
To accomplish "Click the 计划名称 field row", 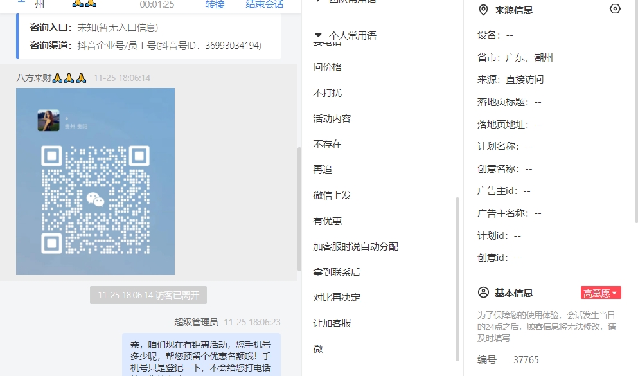I will [505, 147].
